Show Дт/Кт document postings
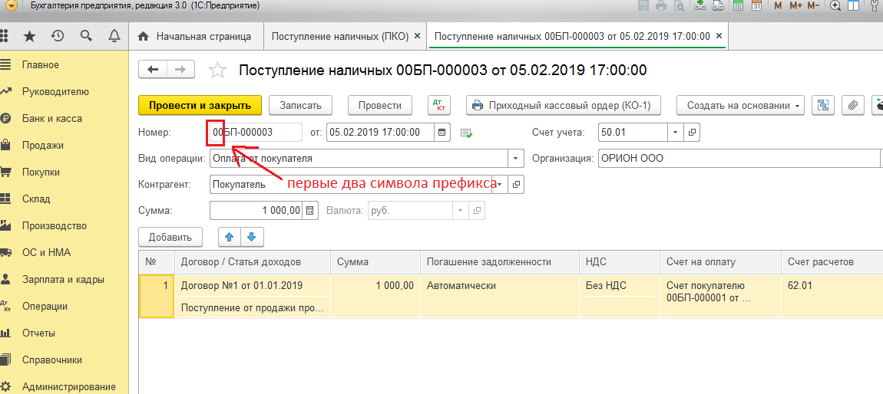Image resolution: width=883 pixels, height=394 pixels. pyautogui.click(x=438, y=106)
